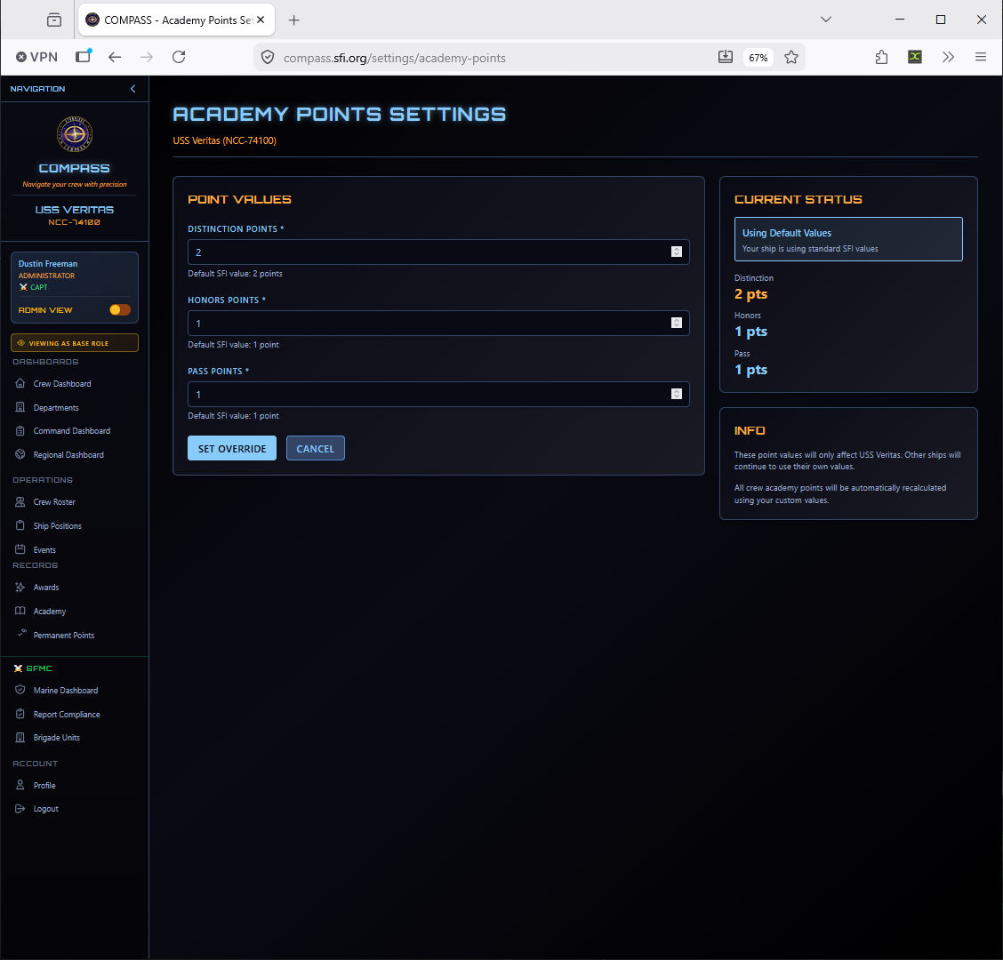Open the Departments building icon
This screenshot has height=960, width=1003.
tap(20, 407)
